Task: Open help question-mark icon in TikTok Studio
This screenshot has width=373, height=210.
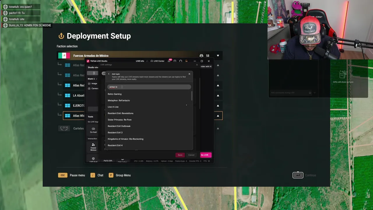Action: (x=175, y=61)
